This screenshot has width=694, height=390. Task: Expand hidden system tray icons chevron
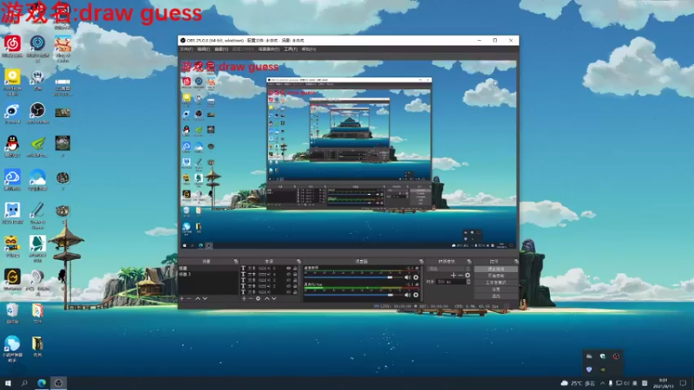(602, 383)
